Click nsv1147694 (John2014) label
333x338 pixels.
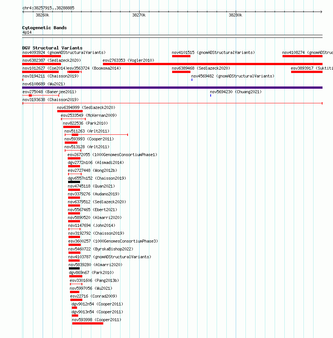tap(92, 225)
